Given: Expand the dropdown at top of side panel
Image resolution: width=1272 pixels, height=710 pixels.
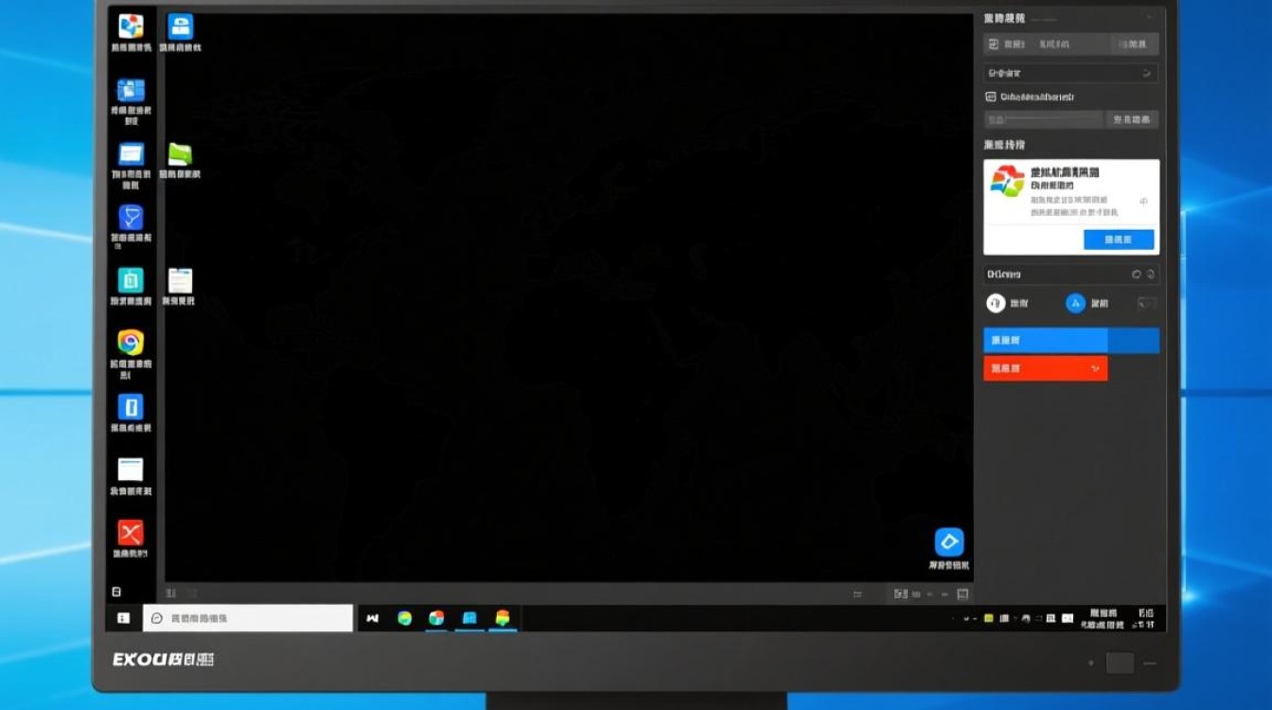Looking at the screenshot, I should (1146, 73).
